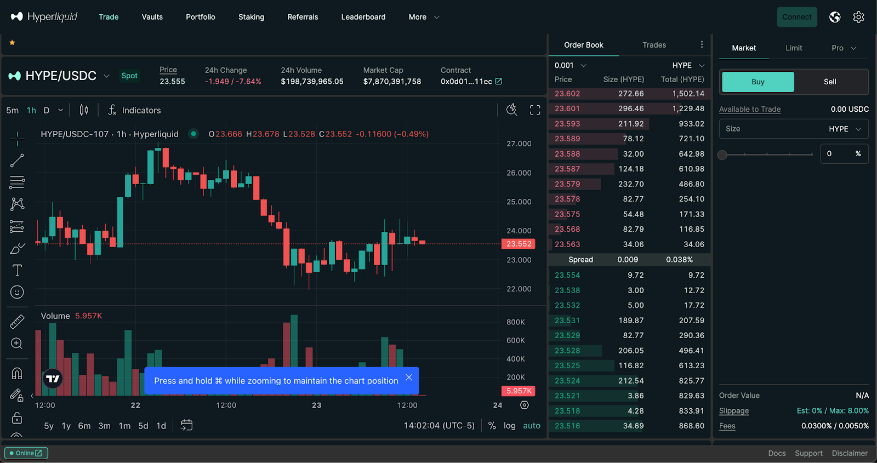
Task: Open the HYPE size unit dropdown in order book
Action: [688, 65]
